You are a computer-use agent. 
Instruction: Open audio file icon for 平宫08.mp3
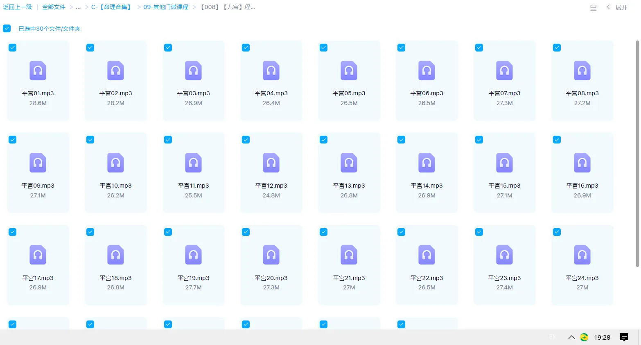(582, 71)
